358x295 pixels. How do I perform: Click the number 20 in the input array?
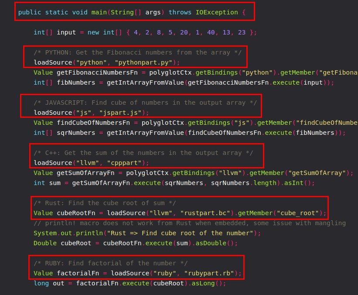coord(184,32)
